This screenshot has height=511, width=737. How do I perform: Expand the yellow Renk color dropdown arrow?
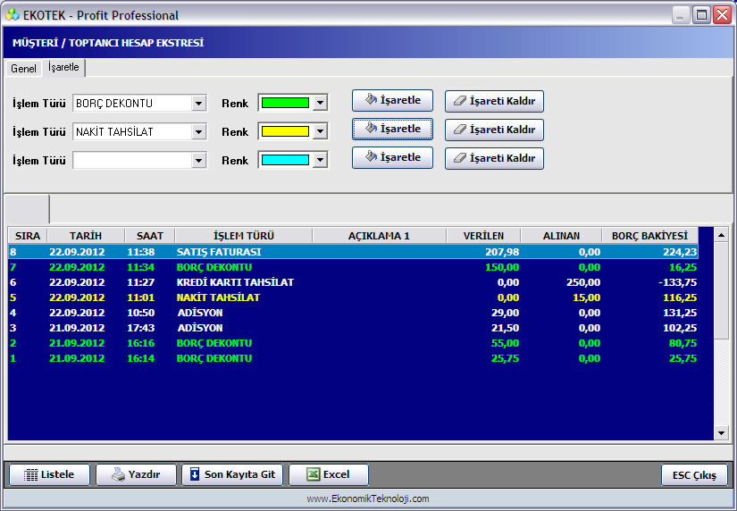tap(320, 131)
